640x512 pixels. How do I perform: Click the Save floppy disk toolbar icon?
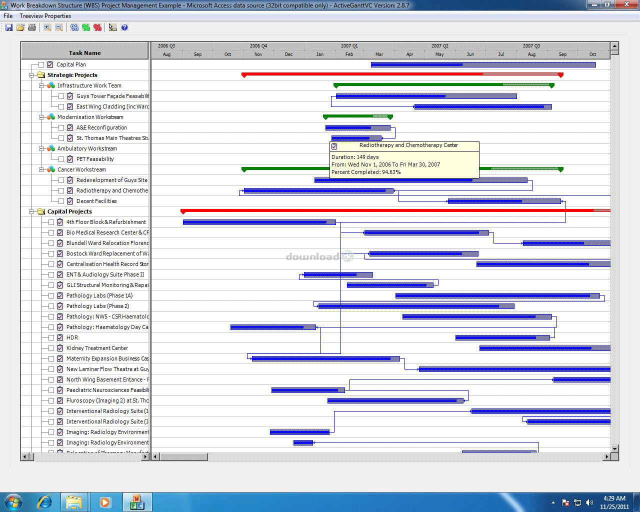click(x=9, y=27)
